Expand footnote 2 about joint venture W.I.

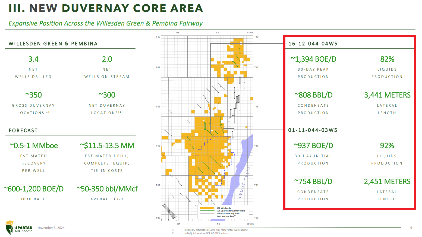[x=206, y=233]
